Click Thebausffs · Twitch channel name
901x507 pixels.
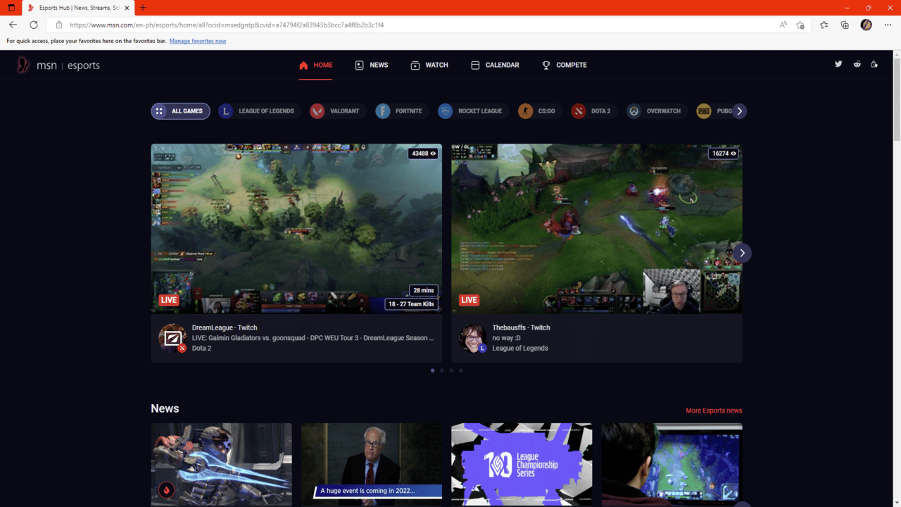[x=521, y=327]
